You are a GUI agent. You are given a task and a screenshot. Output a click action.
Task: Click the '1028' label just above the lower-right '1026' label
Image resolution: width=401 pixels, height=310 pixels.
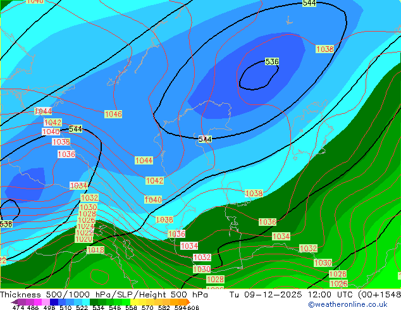click(x=338, y=274)
